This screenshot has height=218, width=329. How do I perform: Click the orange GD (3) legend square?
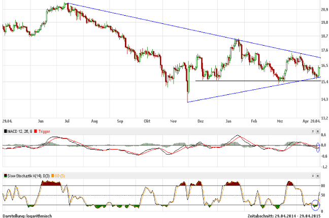point(52,175)
